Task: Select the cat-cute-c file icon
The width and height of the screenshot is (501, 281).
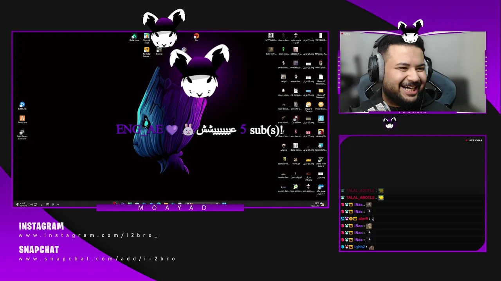Action: pos(296,106)
